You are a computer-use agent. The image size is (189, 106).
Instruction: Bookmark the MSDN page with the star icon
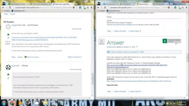click(x=76, y=7)
